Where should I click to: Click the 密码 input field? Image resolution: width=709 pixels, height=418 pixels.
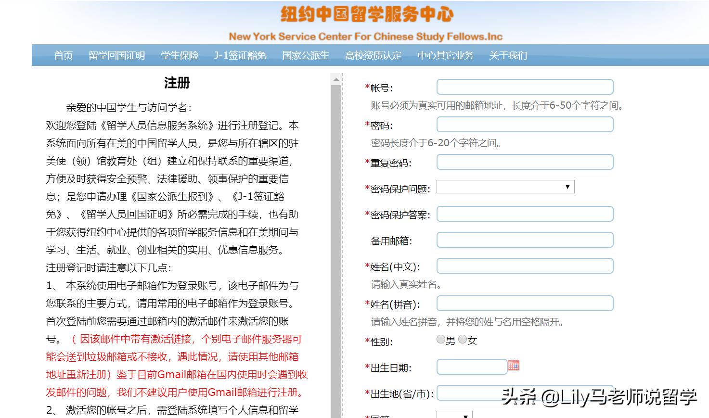[525, 124]
